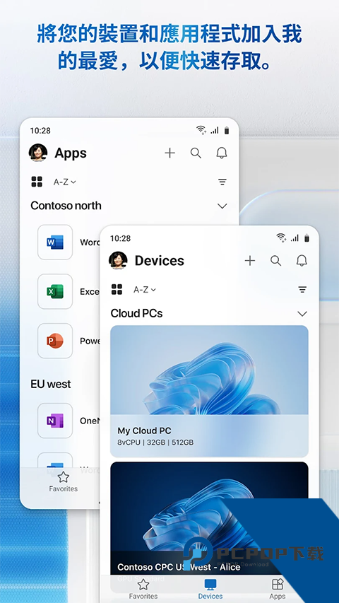Select the EU west group header

(x=51, y=384)
